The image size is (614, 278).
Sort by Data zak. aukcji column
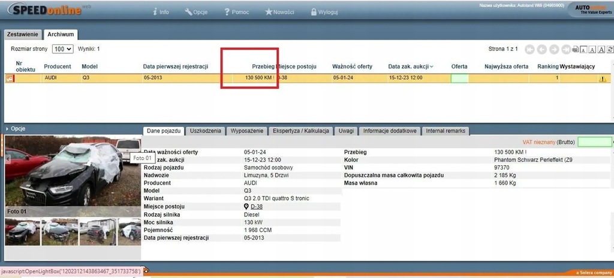tap(410, 67)
